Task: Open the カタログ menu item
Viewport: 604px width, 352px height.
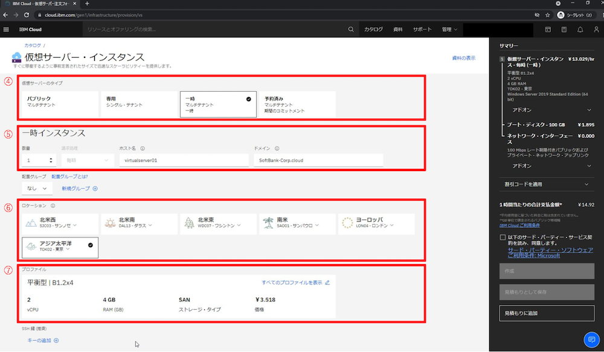Action: 373,30
